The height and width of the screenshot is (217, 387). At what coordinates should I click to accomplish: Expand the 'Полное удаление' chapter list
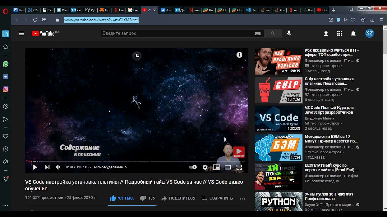(109, 167)
